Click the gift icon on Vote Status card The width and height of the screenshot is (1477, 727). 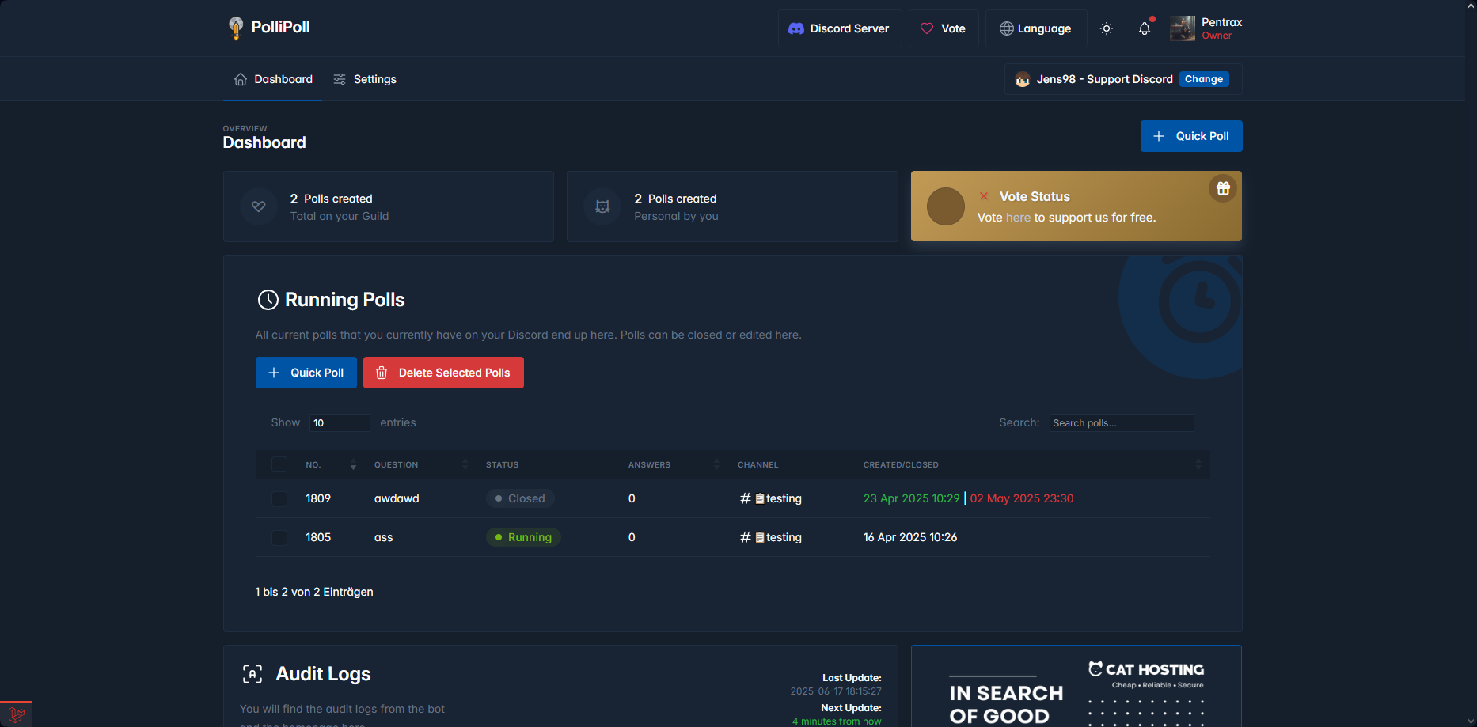click(x=1223, y=188)
